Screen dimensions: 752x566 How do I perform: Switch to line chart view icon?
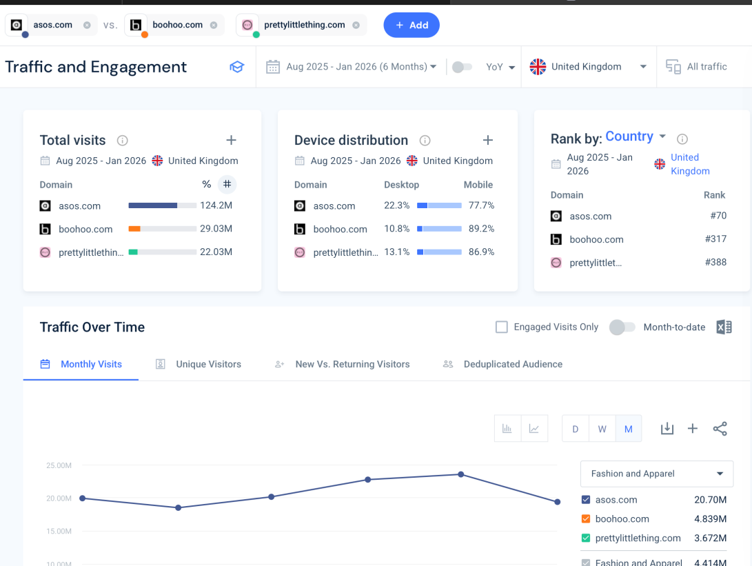[x=534, y=429]
